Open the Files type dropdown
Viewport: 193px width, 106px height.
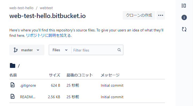click(x=60, y=50)
